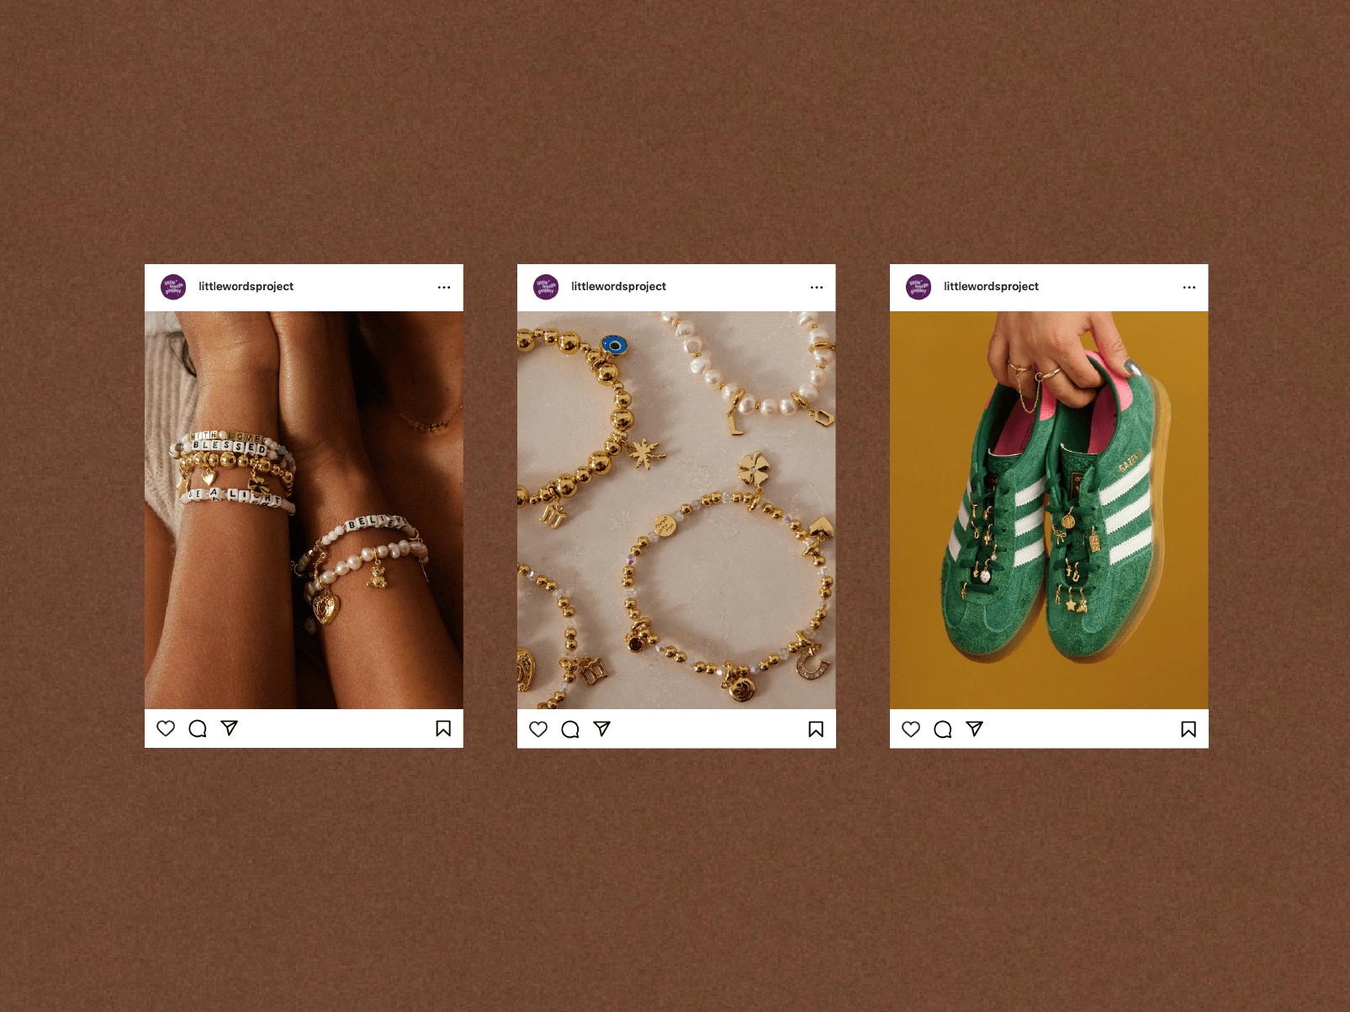1350x1012 pixels.
Task: Open littlewordsproject username on sneakers post
Action: (991, 286)
